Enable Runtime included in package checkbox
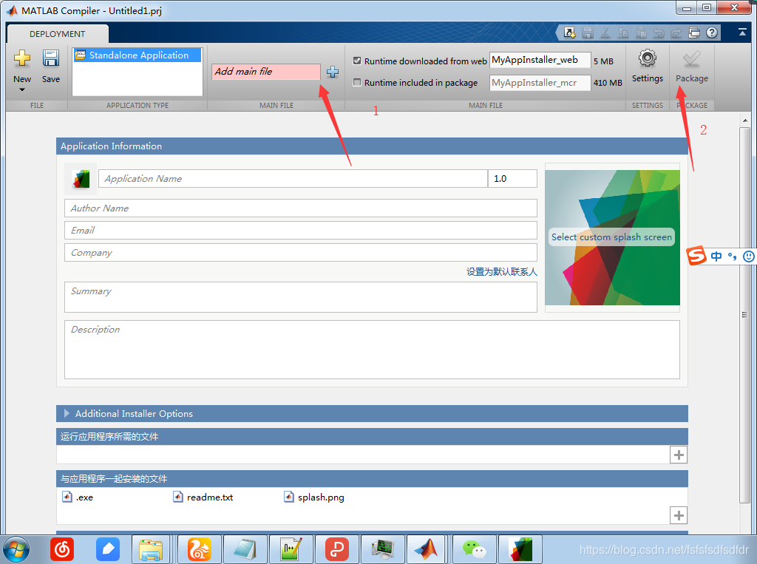 pyautogui.click(x=357, y=82)
